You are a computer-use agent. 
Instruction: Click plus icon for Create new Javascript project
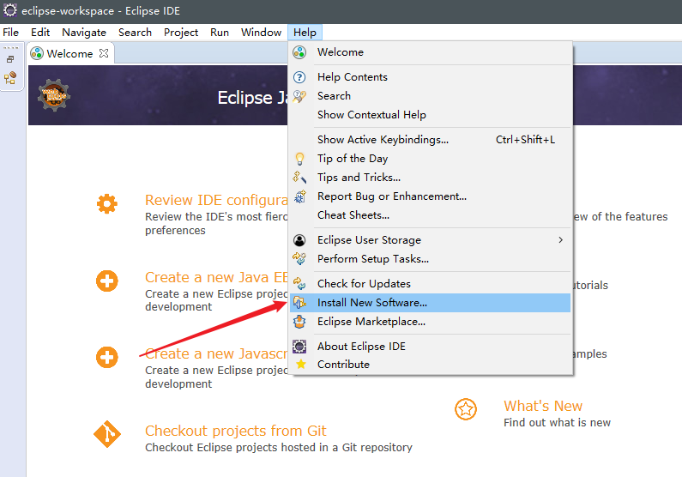click(107, 358)
